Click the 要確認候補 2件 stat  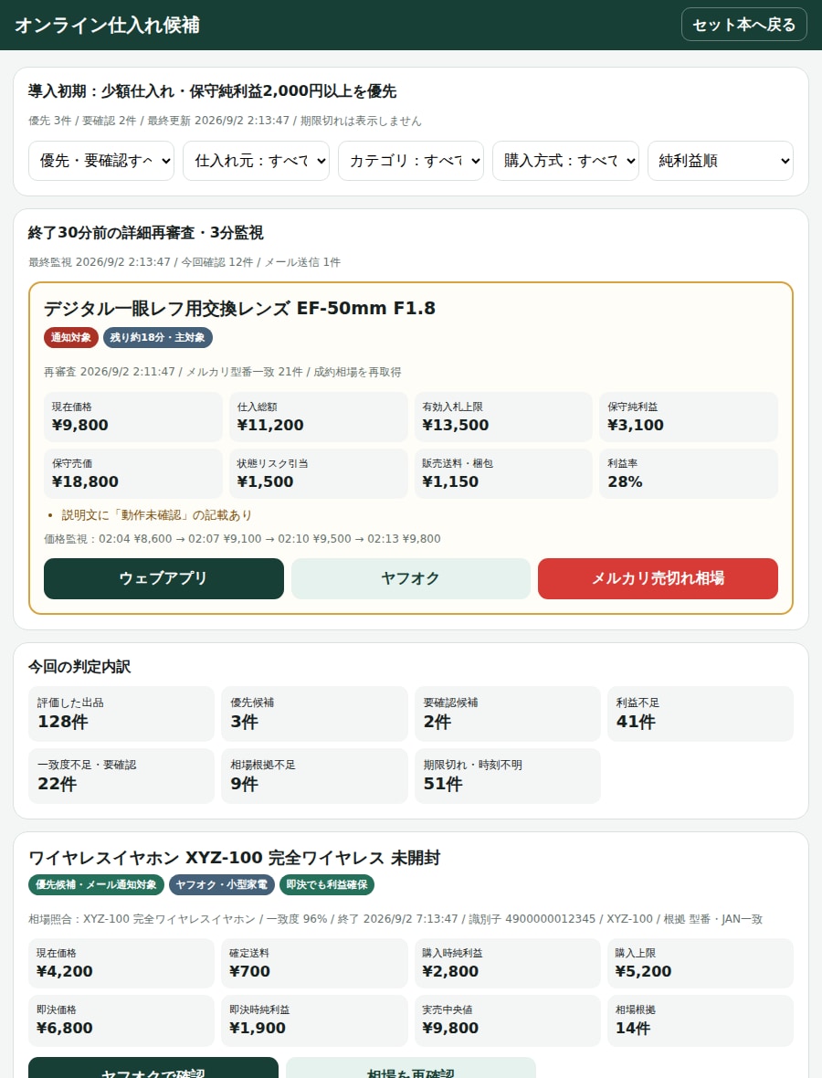click(x=507, y=713)
